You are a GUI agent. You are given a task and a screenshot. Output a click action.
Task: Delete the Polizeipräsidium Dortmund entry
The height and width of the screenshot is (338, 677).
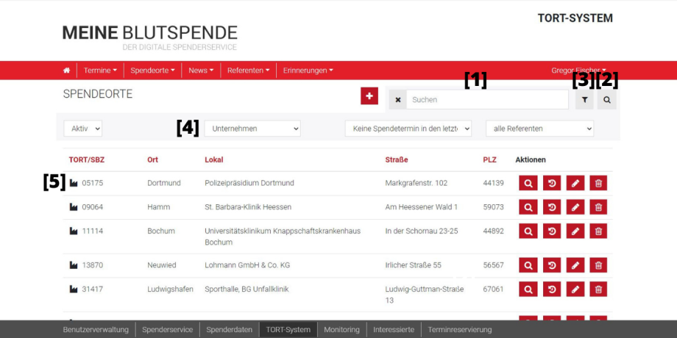tap(598, 183)
